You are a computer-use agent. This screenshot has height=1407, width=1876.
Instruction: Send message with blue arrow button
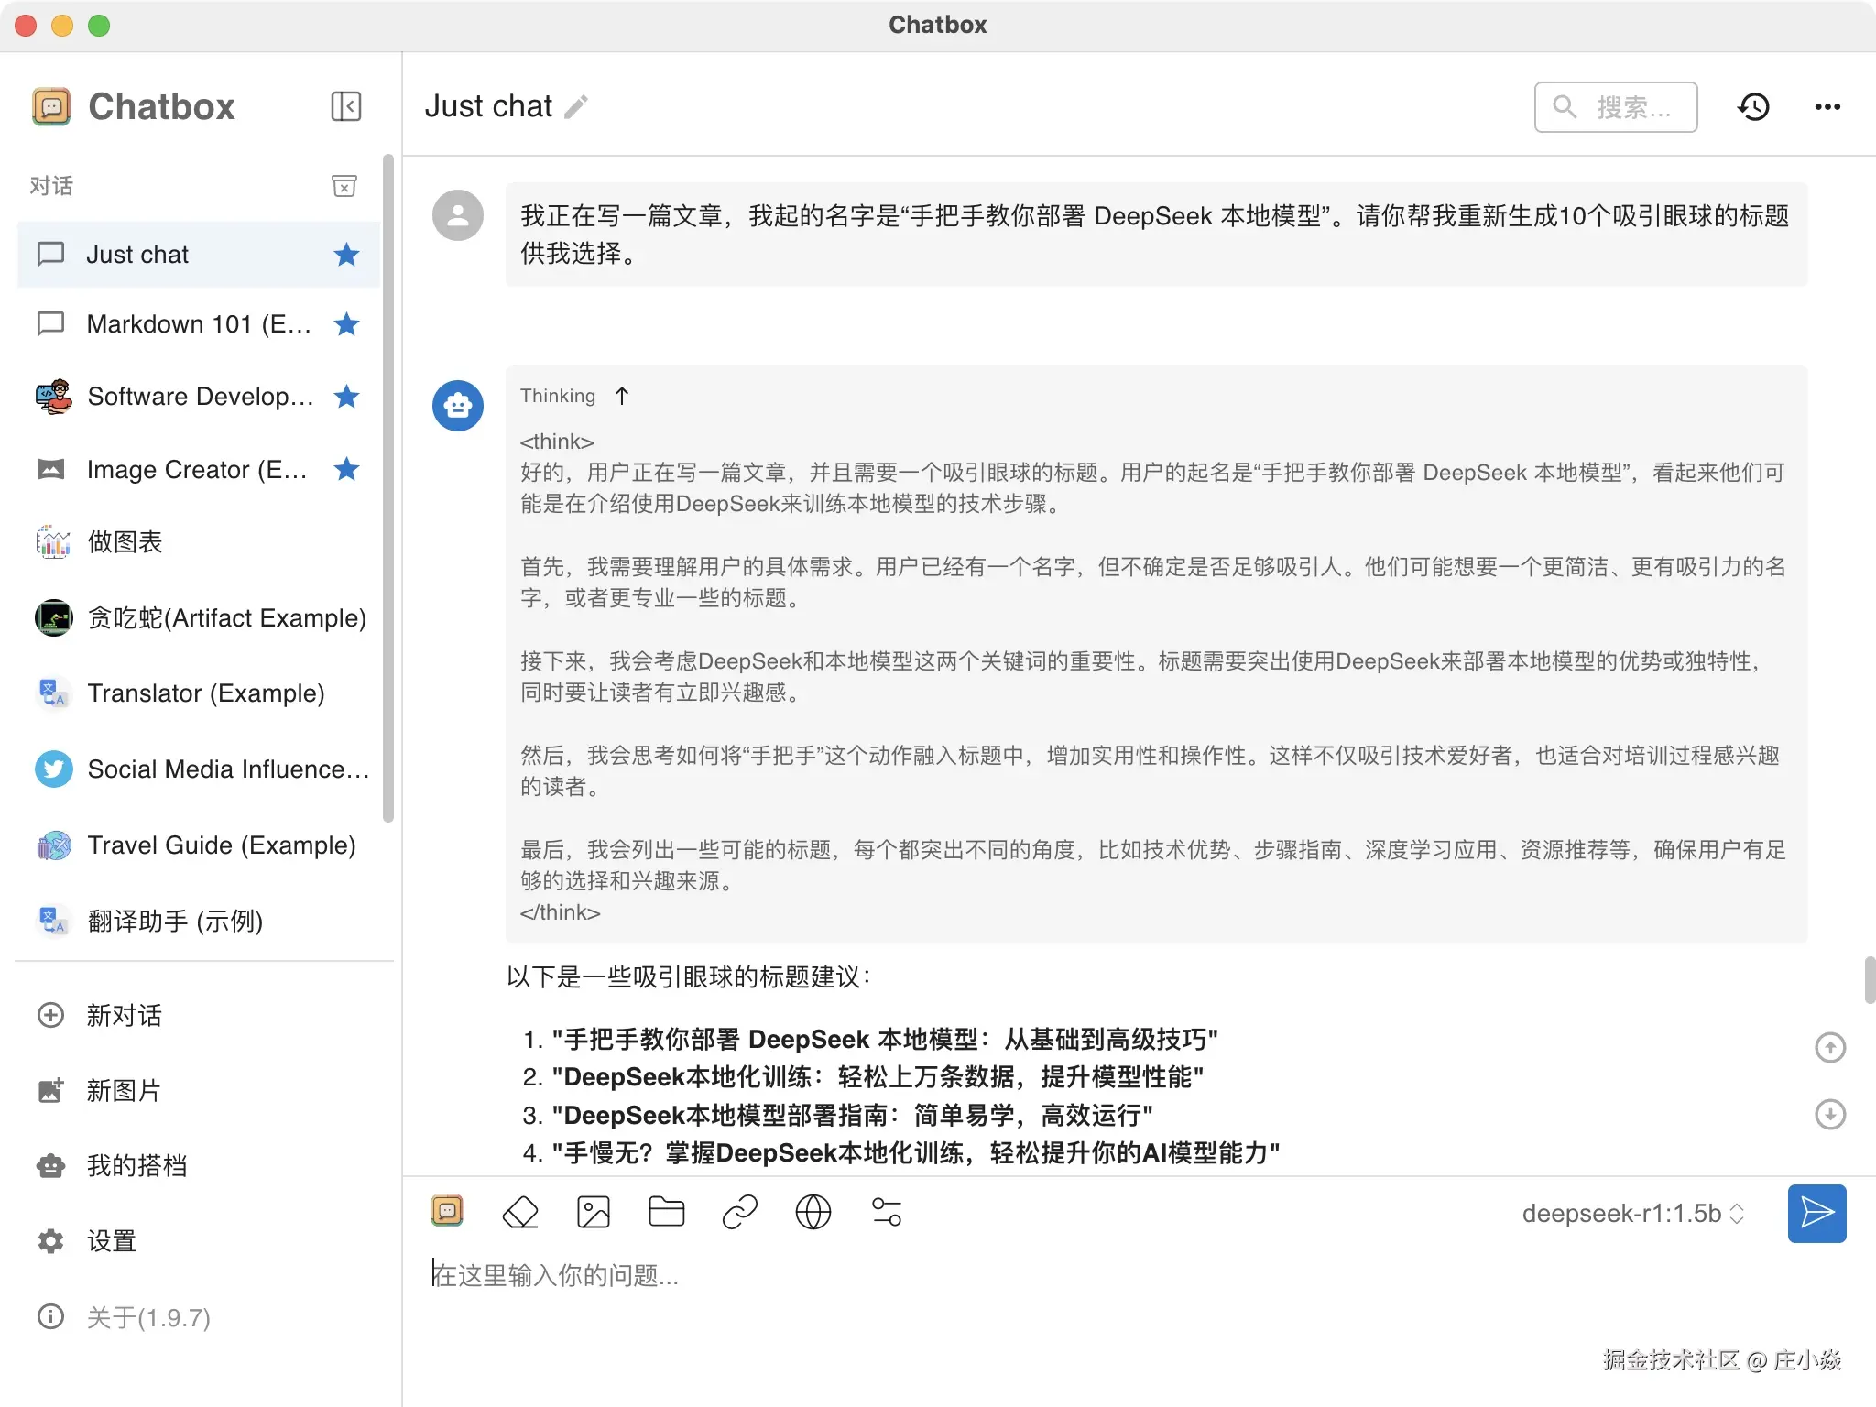(x=1816, y=1213)
